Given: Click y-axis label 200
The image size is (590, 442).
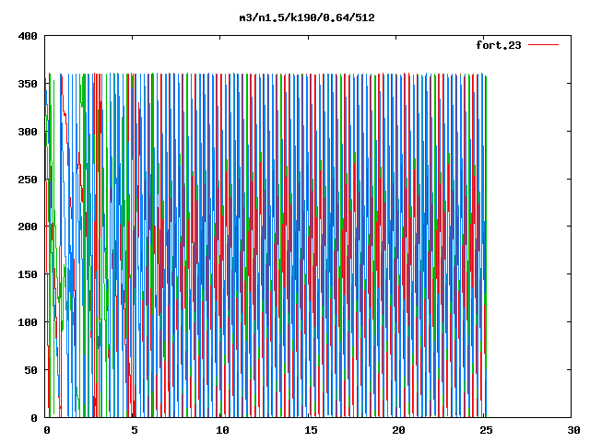Looking at the screenshot, I should pyautogui.click(x=28, y=227).
